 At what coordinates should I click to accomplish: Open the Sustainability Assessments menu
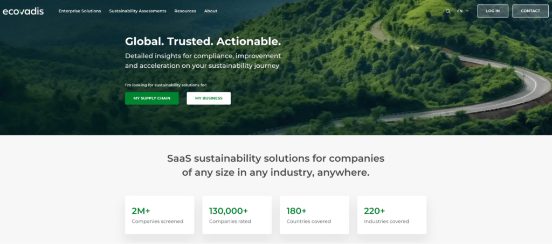click(137, 11)
